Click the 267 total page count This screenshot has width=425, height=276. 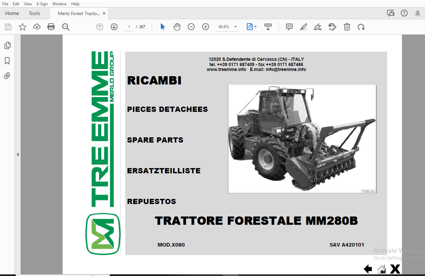142,27
